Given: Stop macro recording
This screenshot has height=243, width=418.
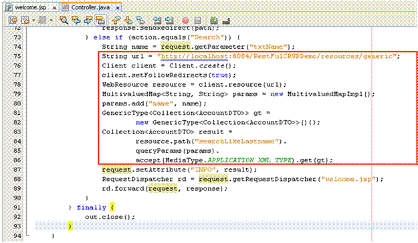Looking at the screenshot, I should (197, 20).
